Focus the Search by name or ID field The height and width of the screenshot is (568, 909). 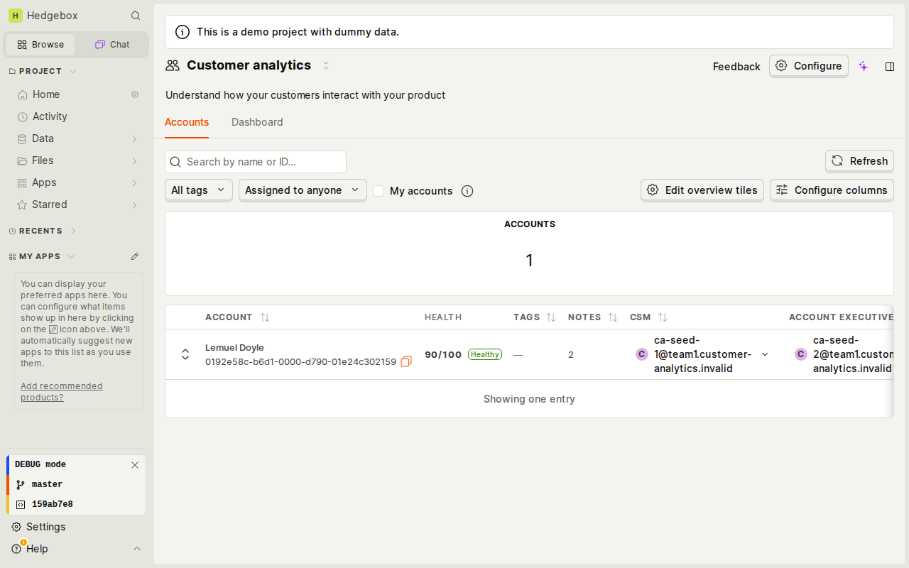click(x=256, y=162)
